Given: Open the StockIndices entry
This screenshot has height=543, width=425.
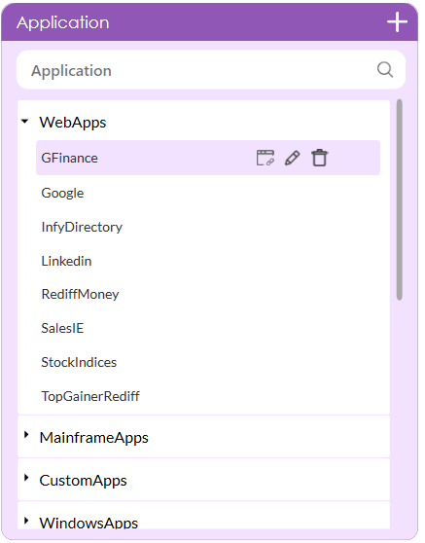Looking at the screenshot, I should click(x=79, y=362).
